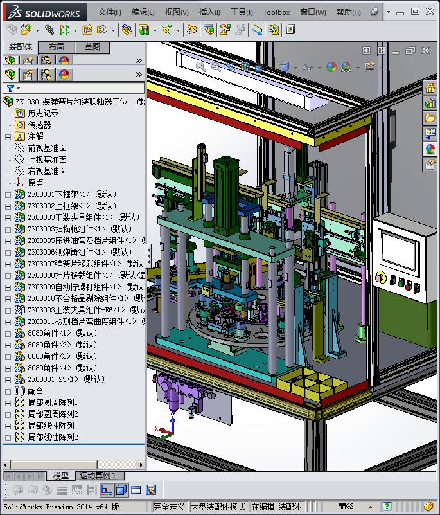Open File Explorer folder tab in task pane
This screenshot has height=515, width=440.
click(x=430, y=118)
